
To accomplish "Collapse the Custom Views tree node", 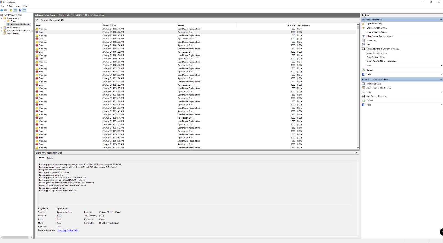I will point(2,18).
